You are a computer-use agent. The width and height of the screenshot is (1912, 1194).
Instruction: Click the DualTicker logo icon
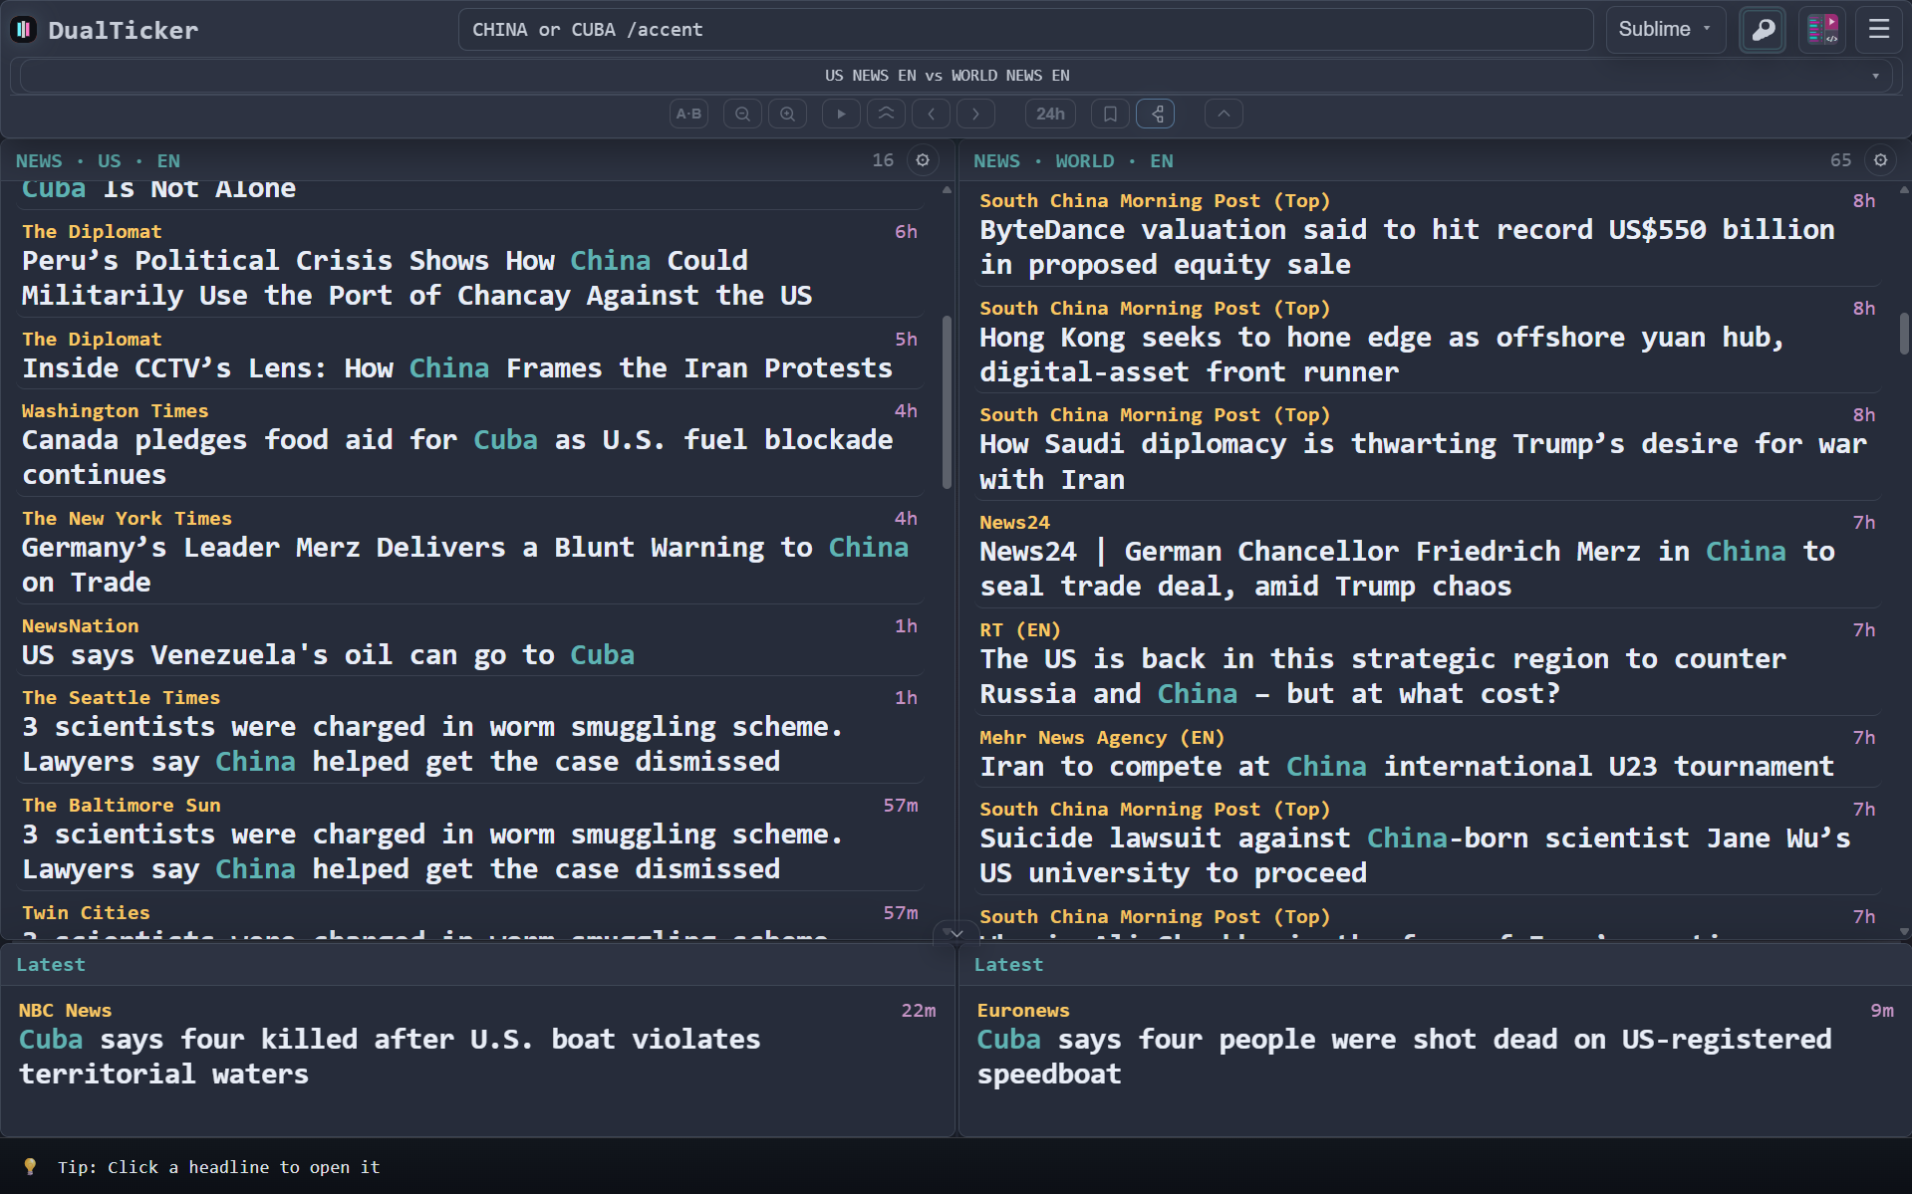pyautogui.click(x=23, y=29)
